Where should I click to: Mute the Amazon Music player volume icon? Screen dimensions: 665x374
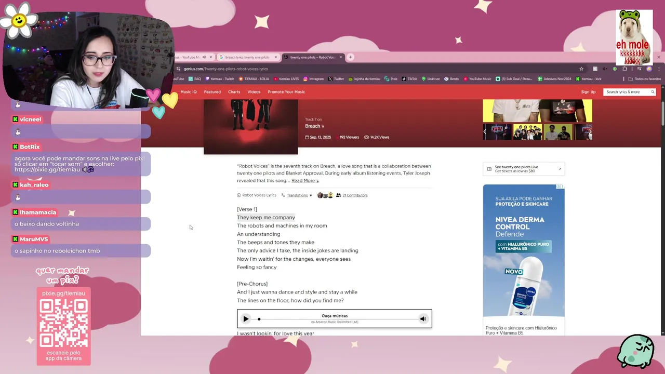pos(423,319)
